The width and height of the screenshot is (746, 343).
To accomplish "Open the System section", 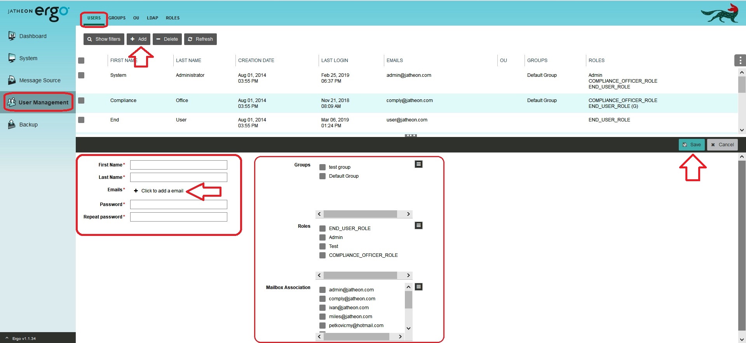I will [23, 58].
